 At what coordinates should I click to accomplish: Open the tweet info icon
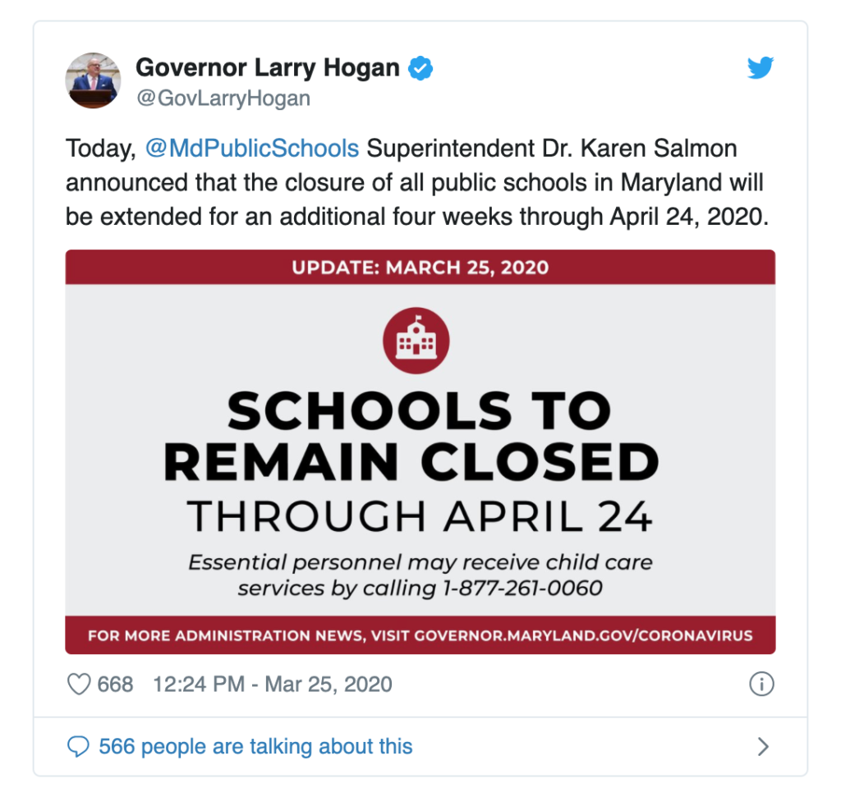tap(761, 684)
